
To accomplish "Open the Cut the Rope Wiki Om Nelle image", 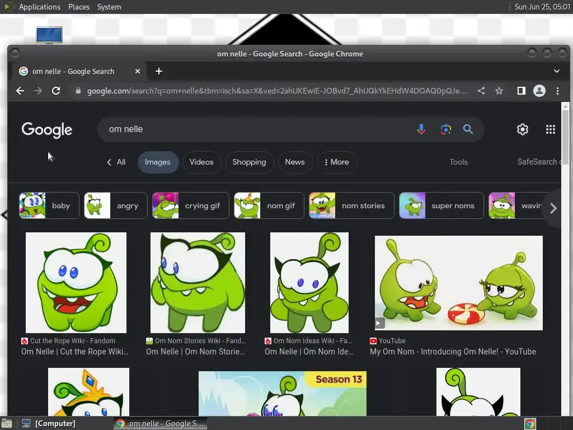I will pos(76,283).
